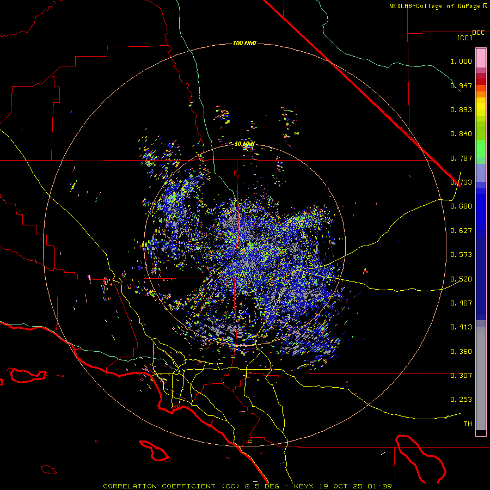Click the 0.947 legend value
The width and height of the screenshot is (490, 490).
(461, 85)
